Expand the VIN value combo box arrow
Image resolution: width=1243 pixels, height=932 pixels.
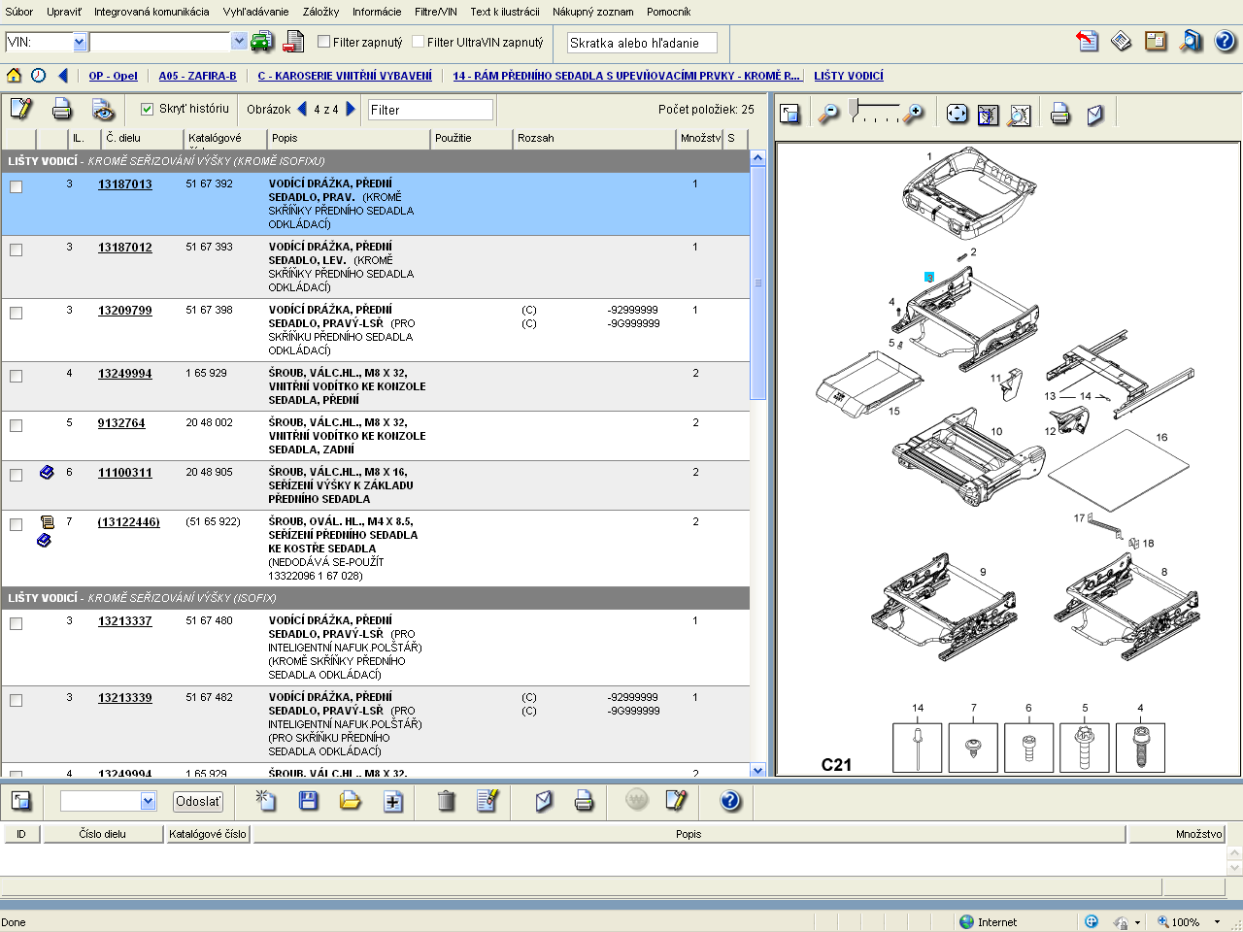point(239,42)
